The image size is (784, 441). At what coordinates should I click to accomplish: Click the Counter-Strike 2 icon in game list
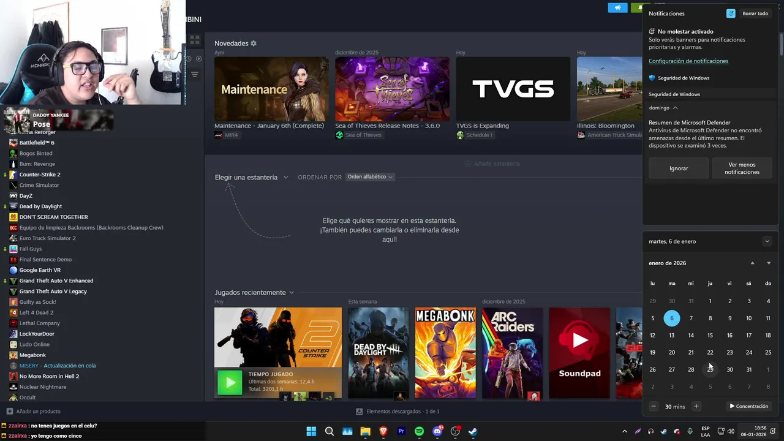13,175
